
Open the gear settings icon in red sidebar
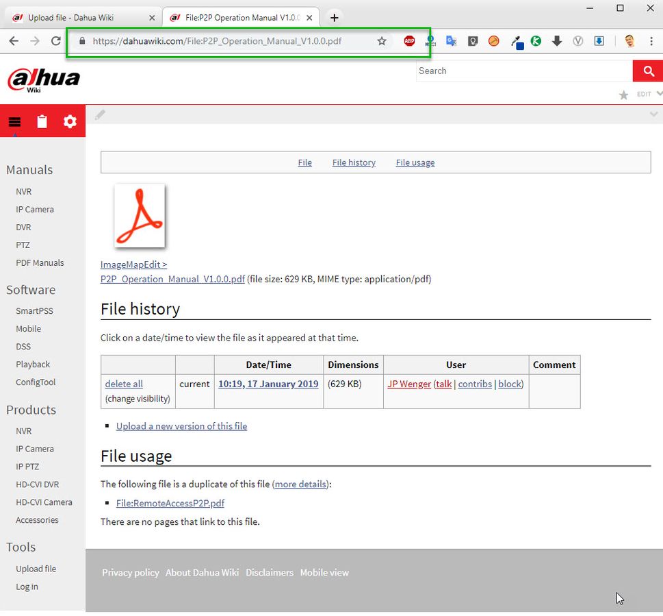tap(70, 121)
